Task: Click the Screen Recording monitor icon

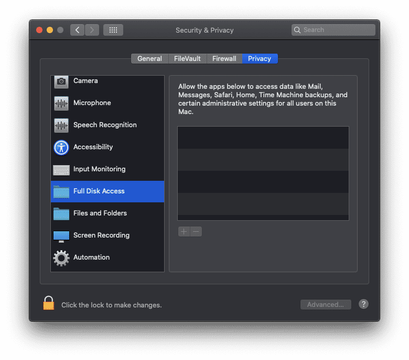Action: [x=61, y=236]
